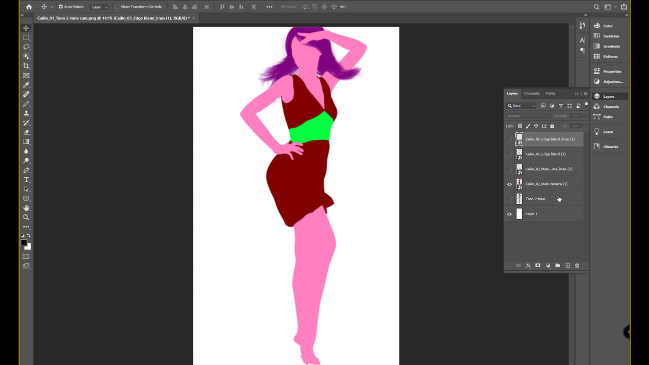Select the Zoom tool

[26, 217]
